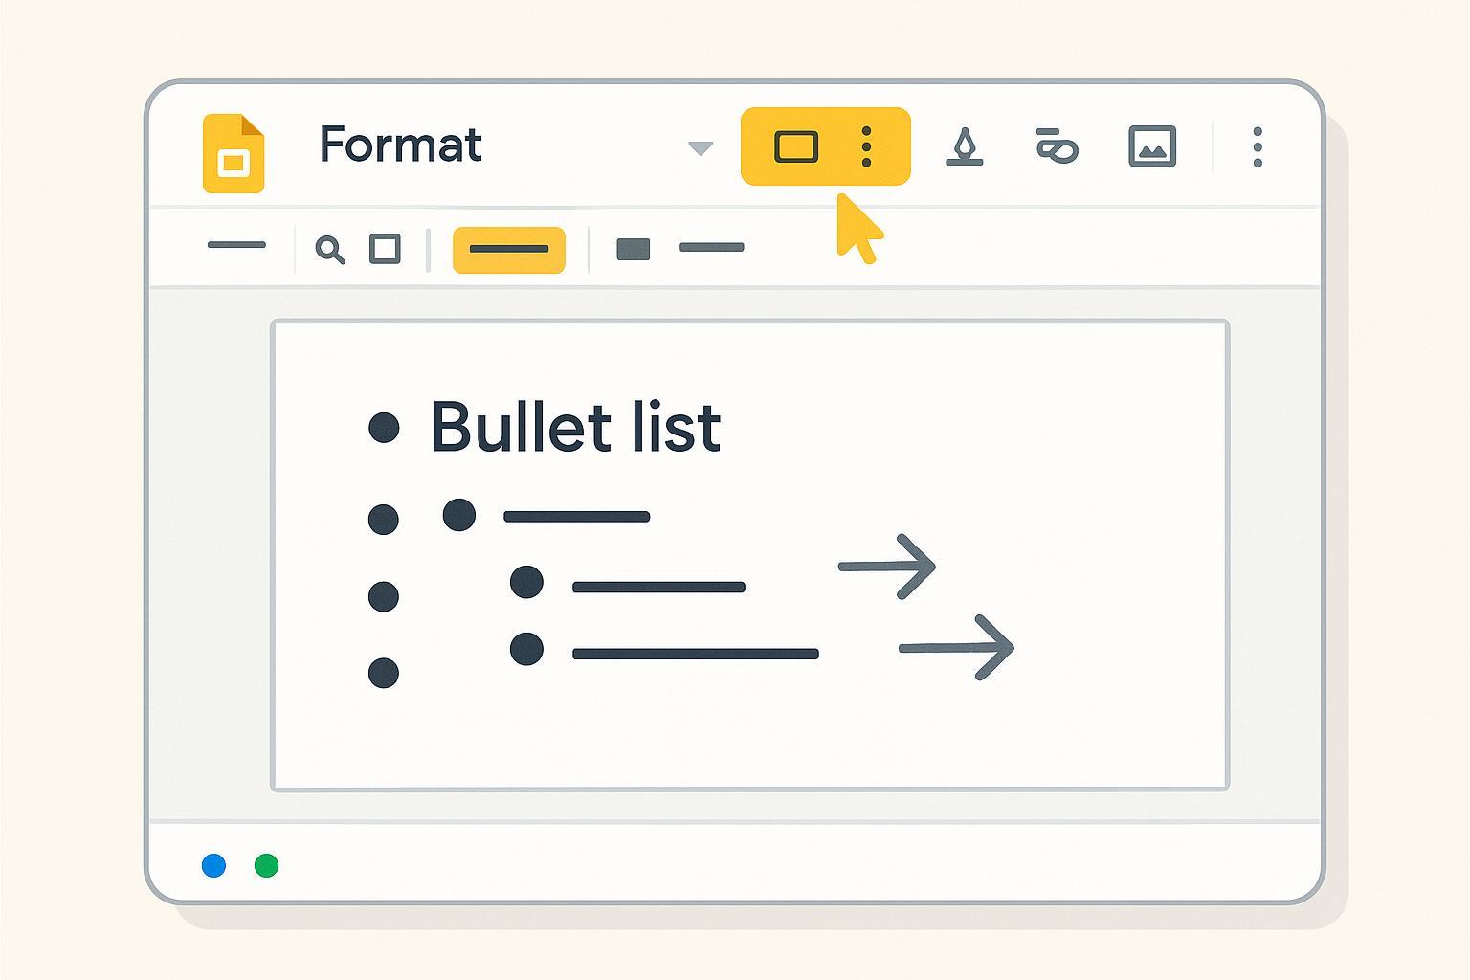
Task: Click the upper arrow on the slide
Action: (887, 567)
